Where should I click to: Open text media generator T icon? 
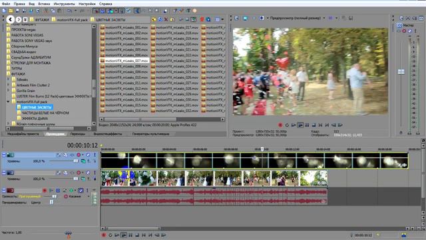point(188,11)
